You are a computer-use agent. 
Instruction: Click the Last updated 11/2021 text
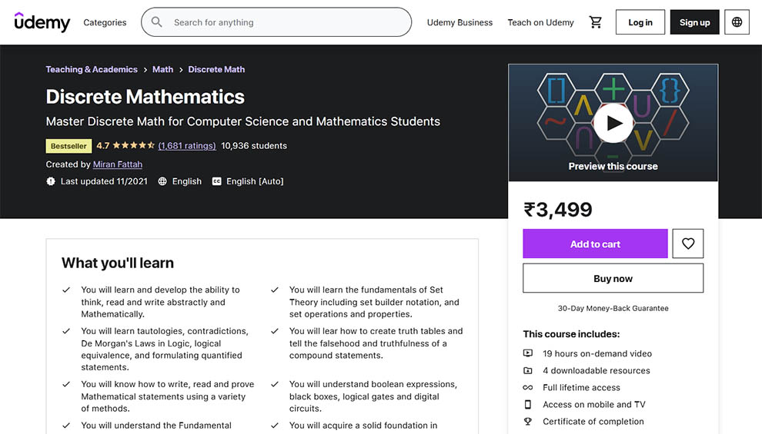[x=104, y=181]
